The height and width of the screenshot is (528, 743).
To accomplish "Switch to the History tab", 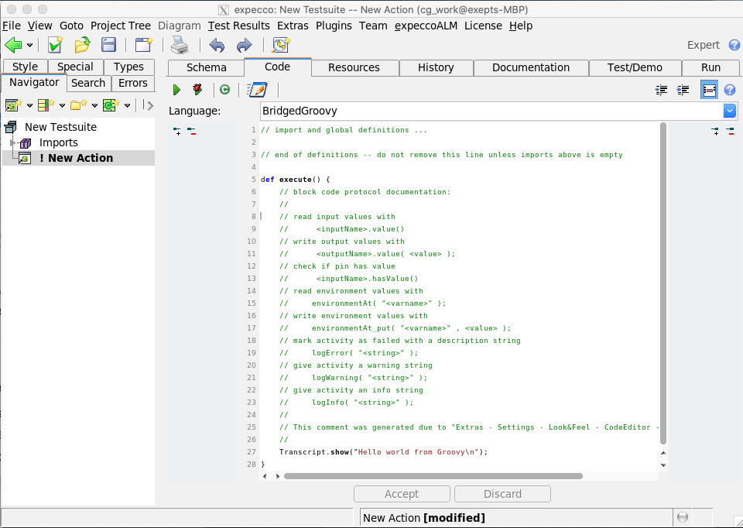I will tap(436, 67).
